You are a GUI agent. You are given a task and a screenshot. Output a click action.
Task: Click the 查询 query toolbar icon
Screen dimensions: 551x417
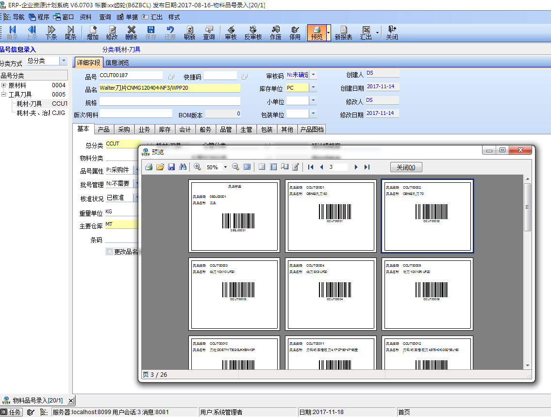209,32
